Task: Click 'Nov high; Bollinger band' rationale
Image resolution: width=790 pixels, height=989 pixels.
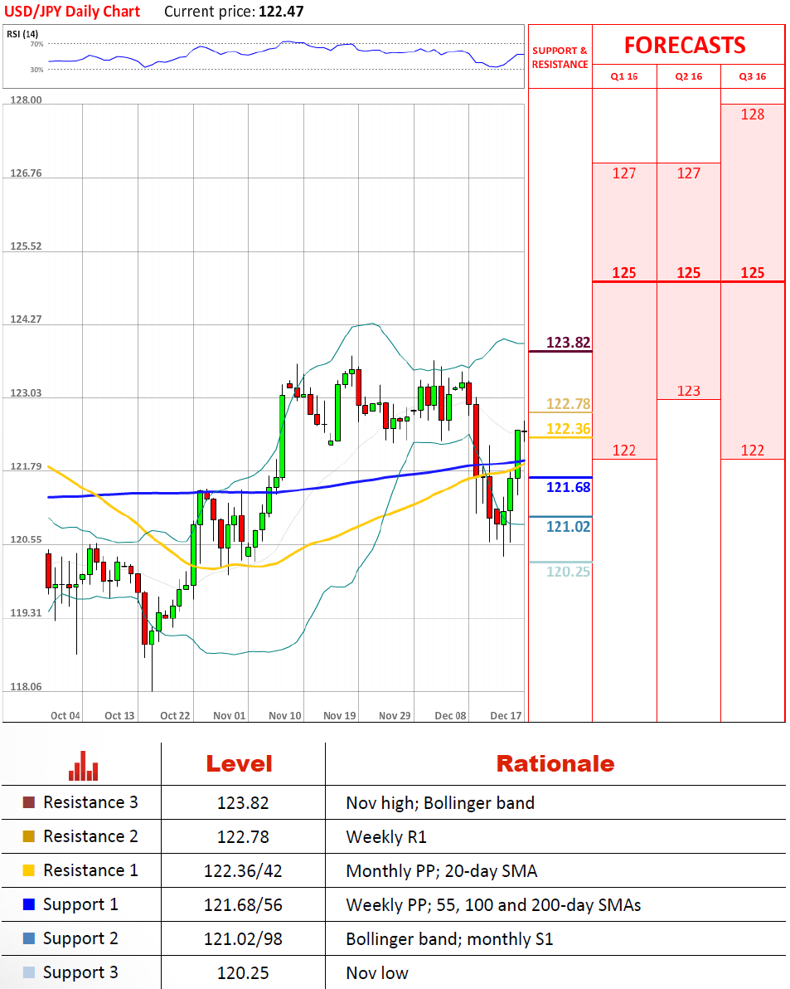Action: [440, 803]
